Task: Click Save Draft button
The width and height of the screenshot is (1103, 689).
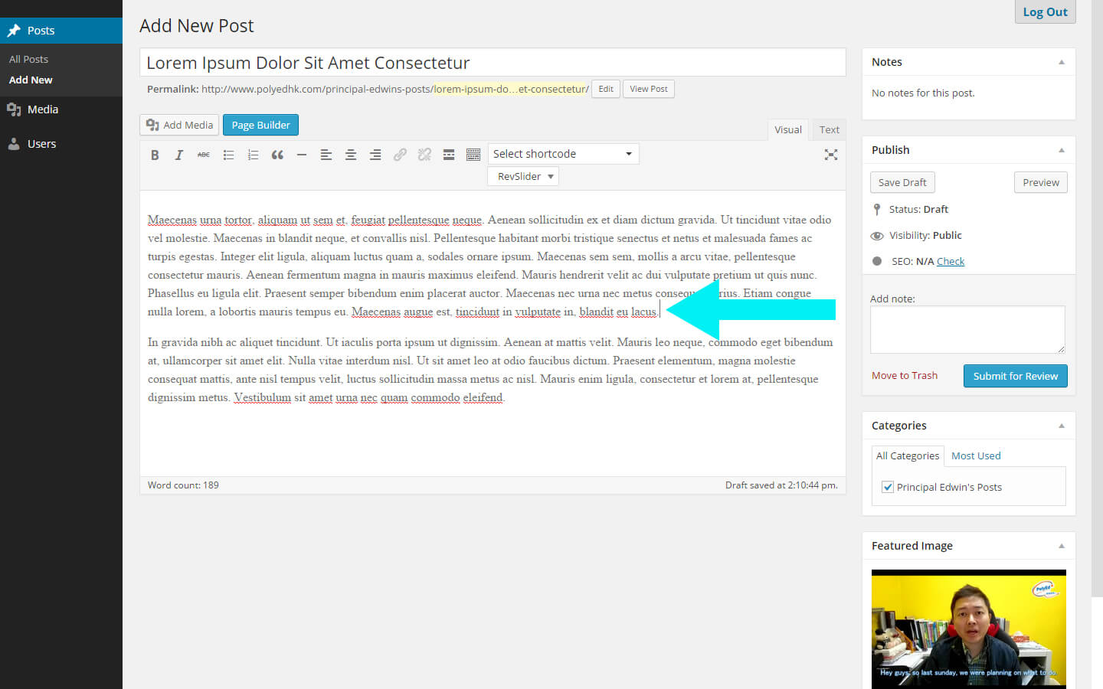Action: click(x=902, y=182)
